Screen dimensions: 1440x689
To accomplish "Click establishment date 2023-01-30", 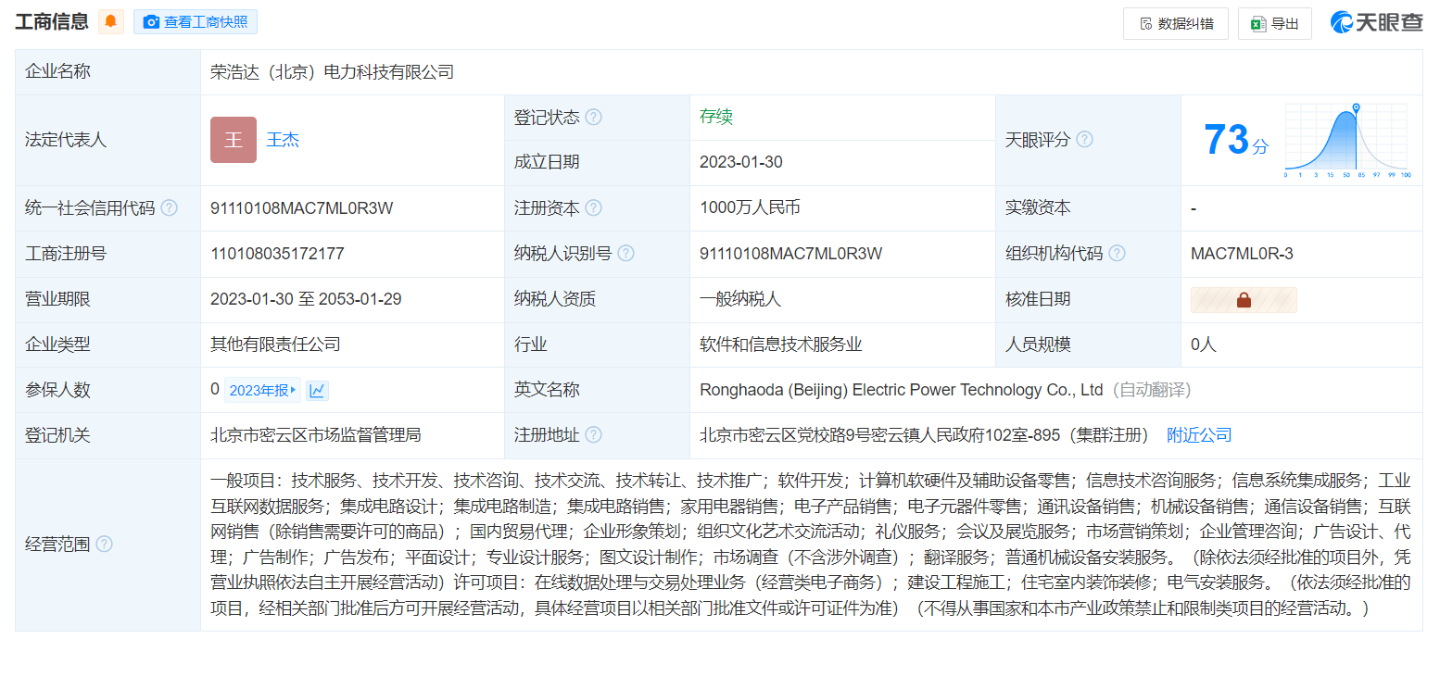I will point(740,162).
